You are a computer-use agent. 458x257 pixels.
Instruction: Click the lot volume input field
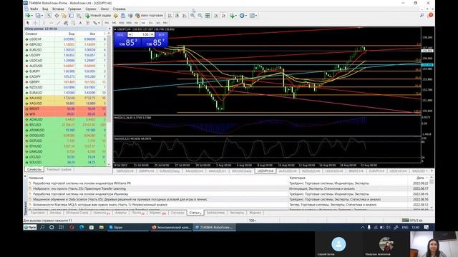(x=141, y=35)
